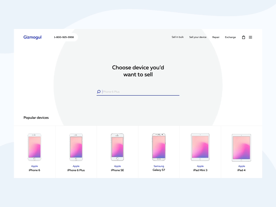
Task: Click the Apple link under iPad 4
Action: pyautogui.click(x=241, y=166)
